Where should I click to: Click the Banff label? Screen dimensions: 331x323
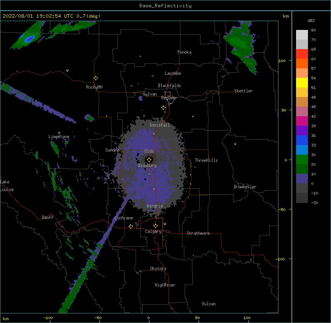pos(48,218)
